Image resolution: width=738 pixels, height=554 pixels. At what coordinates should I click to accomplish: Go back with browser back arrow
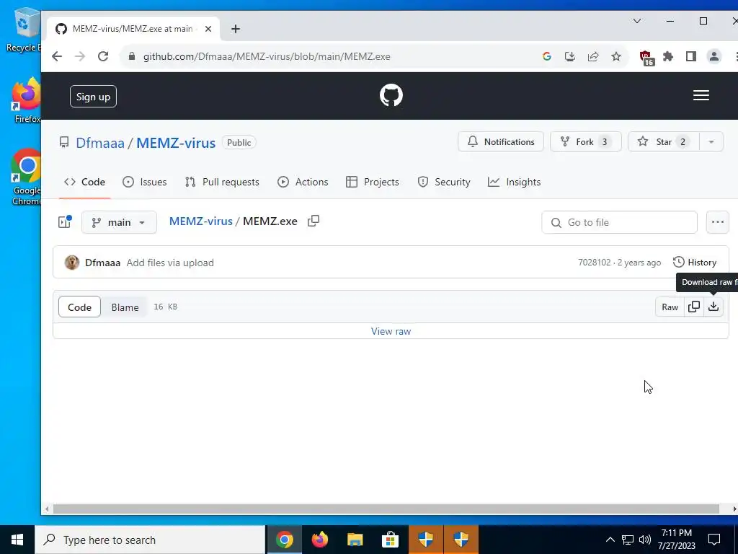(x=57, y=56)
